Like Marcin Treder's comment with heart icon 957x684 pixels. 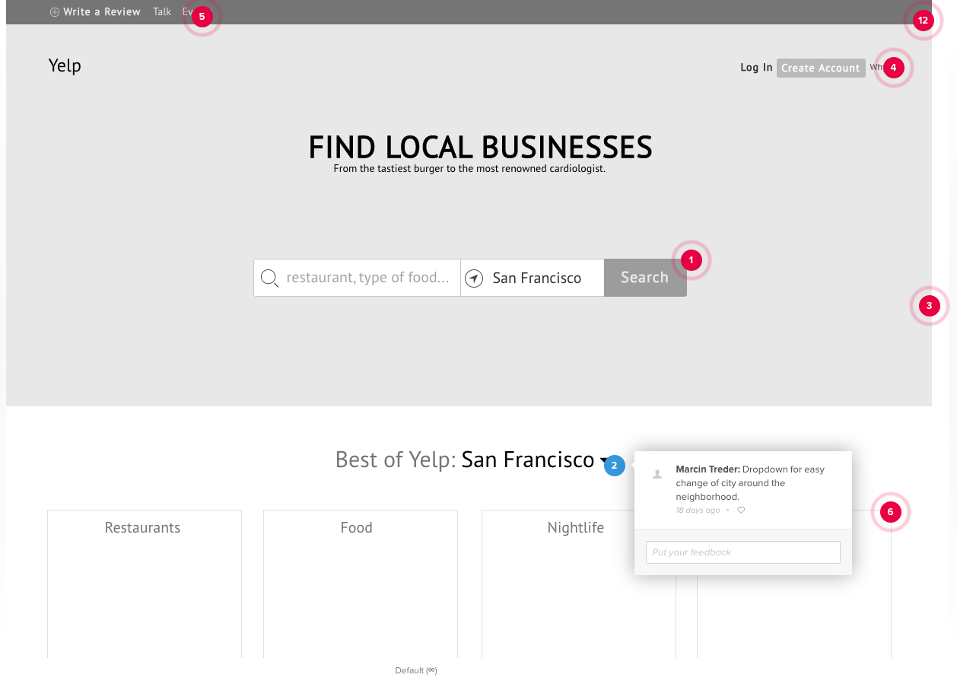741,511
